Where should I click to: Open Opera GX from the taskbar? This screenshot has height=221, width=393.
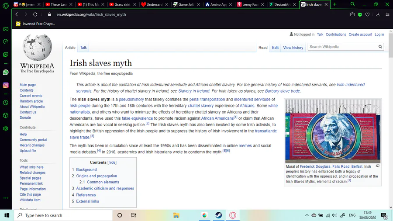[x=233, y=215]
